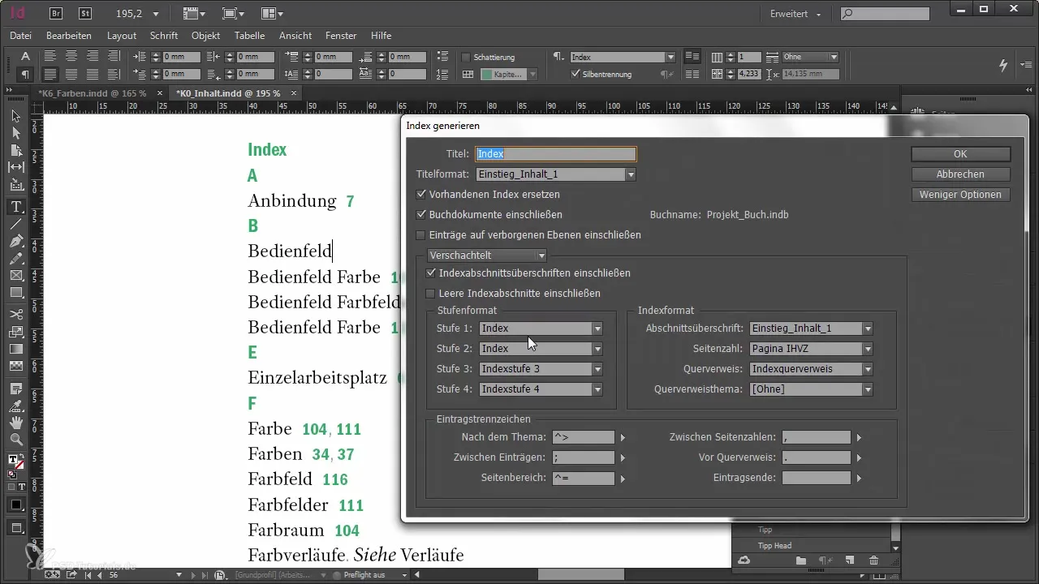Select the Scissors tool

click(15, 314)
